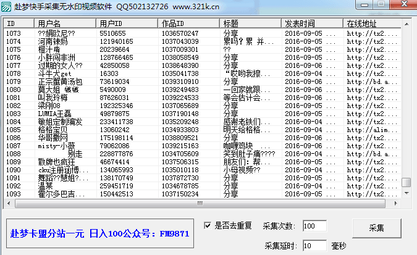This screenshot has height=255, width=417.
Task: Close the application window
Action: point(403,4)
